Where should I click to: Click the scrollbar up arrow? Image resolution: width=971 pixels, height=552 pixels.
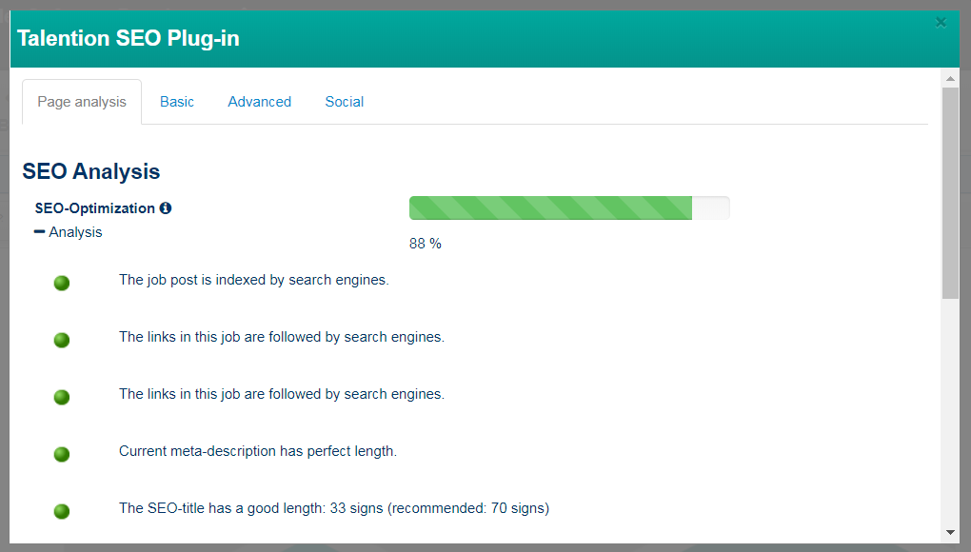tap(950, 79)
